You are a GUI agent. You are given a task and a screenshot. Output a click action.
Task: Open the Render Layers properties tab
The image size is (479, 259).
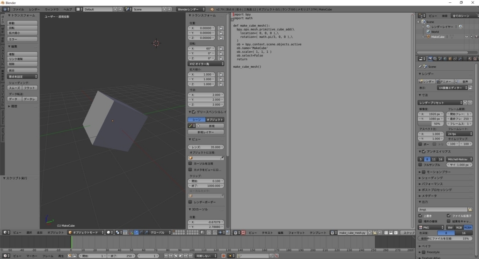435,59
